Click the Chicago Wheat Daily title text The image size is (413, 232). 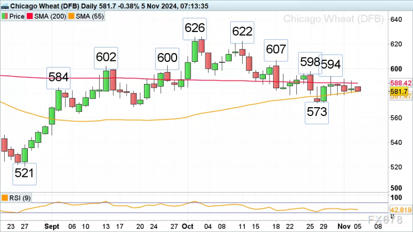[x=109, y=6]
